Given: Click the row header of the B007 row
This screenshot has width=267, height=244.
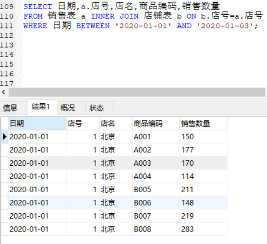Looking at the screenshot, I should coord(4,216).
